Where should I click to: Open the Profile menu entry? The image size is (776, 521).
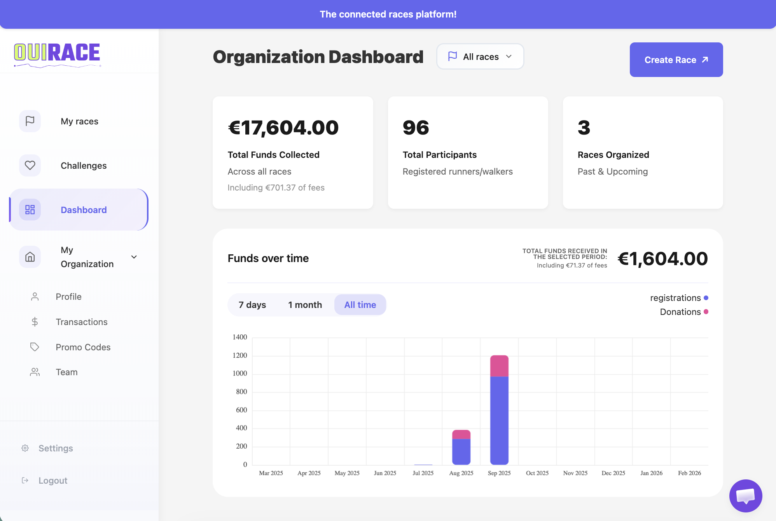coord(68,296)
